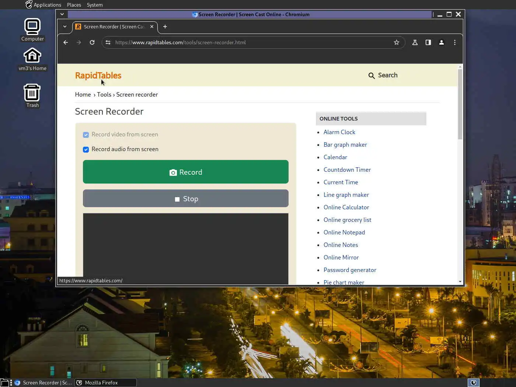Switch to Mozilla Firefox taskbar window

coord(105,383)
